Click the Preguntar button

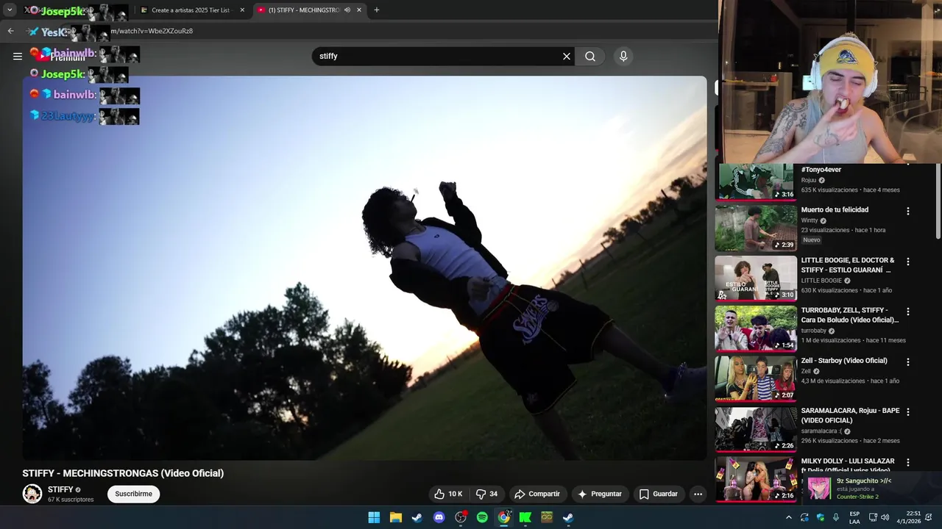(x=600, y=494)
